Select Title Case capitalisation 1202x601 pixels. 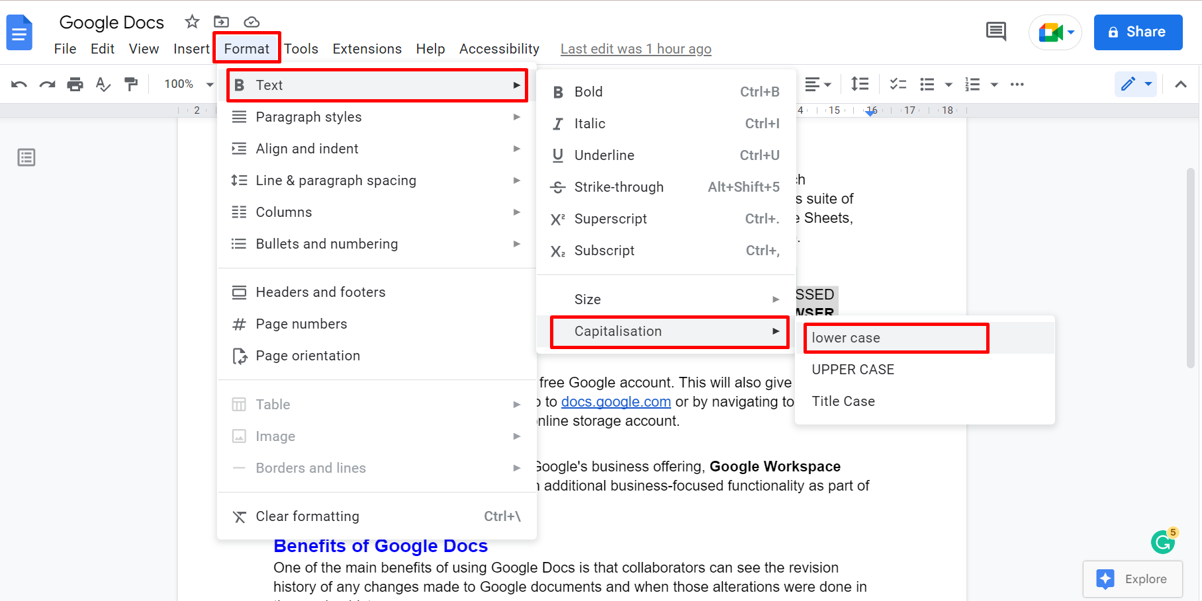click(925, 401)
